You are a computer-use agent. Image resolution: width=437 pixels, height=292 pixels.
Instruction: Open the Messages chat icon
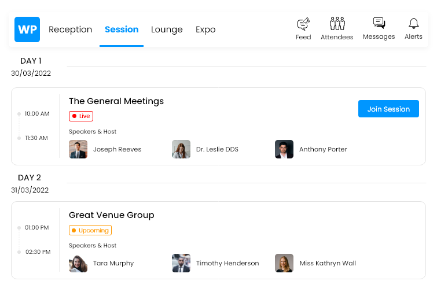coord(379,23)
